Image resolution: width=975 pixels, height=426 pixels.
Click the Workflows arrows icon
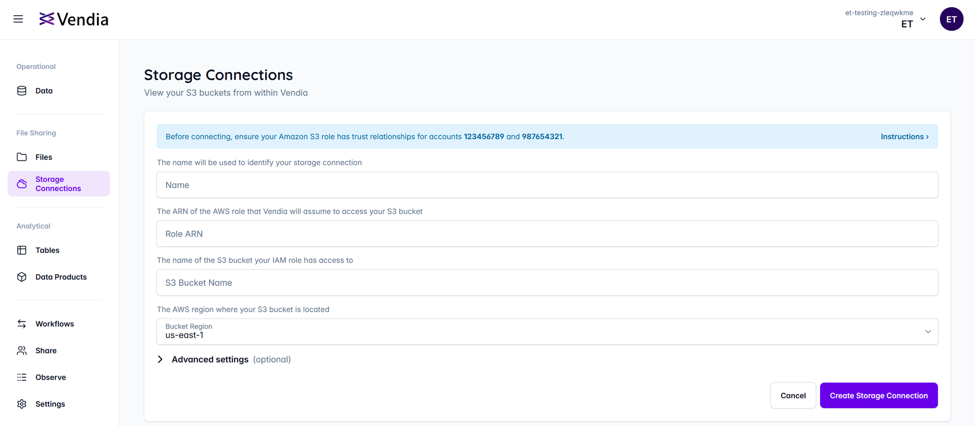(22, 324)
